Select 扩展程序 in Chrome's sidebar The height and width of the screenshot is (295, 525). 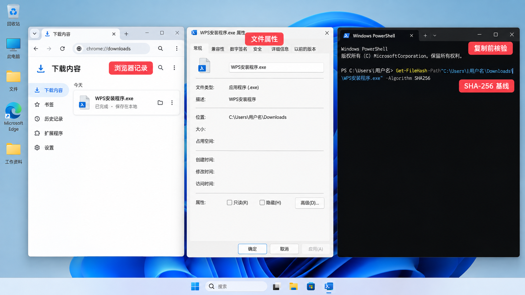click(49, 133)
